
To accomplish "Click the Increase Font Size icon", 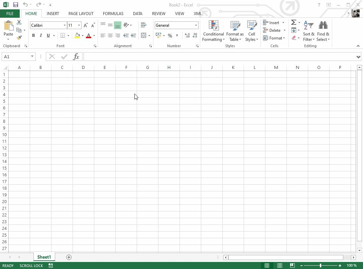I will point(86,25).
